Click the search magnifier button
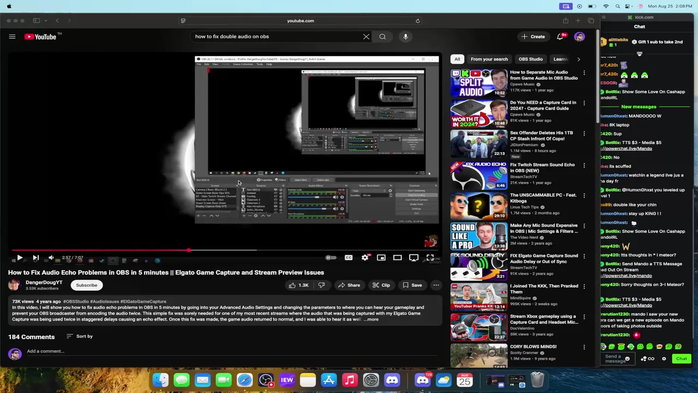The width and height of the screenshot is (698, 393). coord(382,37)
